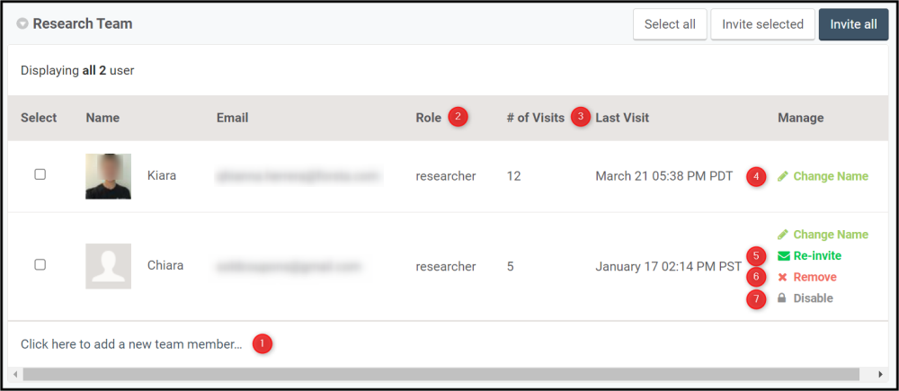Click the Re-invite link for Chiara

(817, 255)
